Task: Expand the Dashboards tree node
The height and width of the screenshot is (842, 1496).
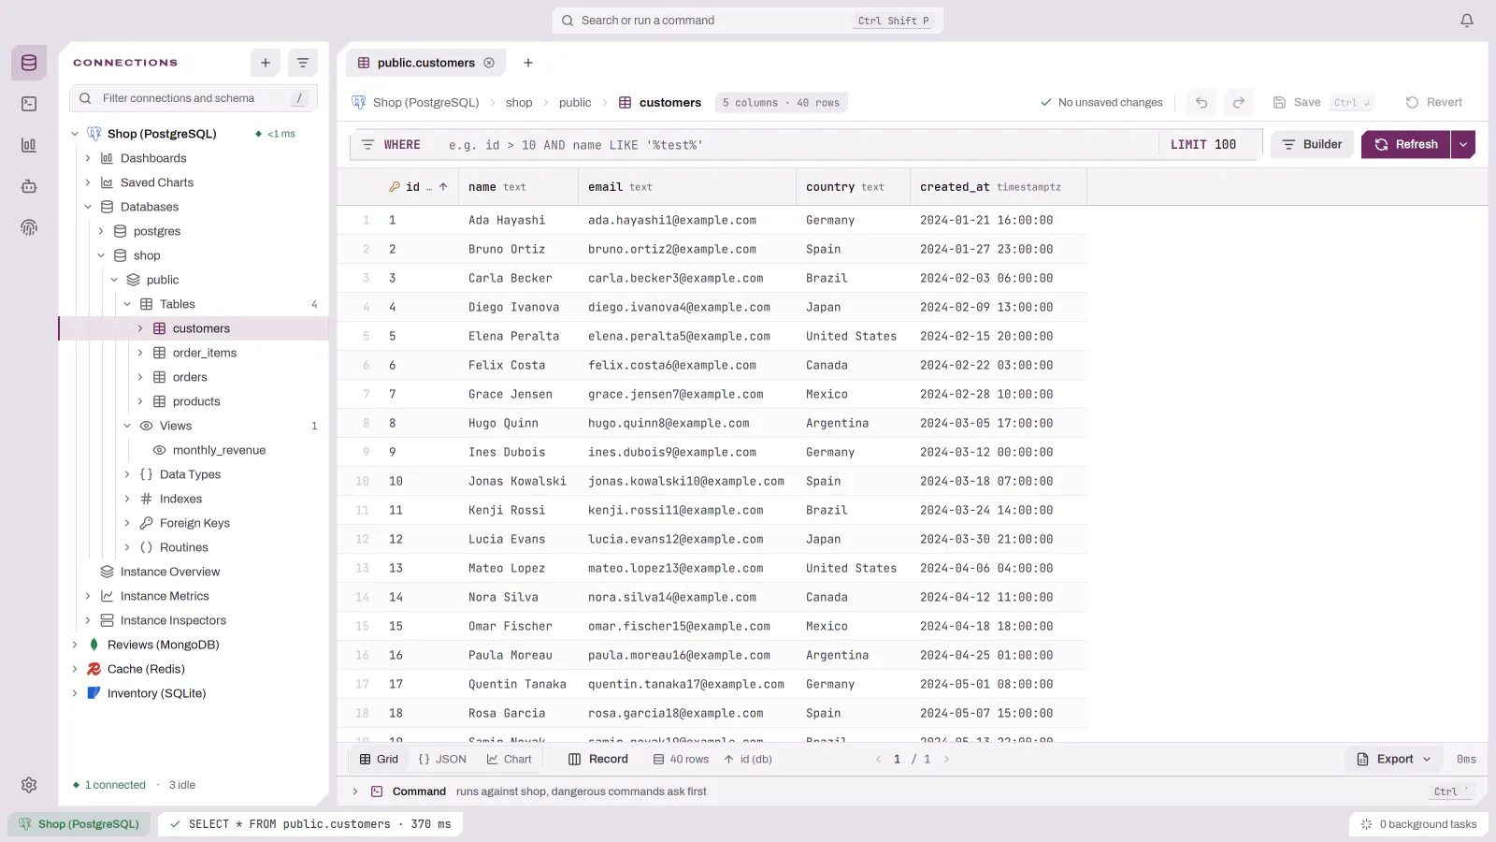Action: click(88, 158)
